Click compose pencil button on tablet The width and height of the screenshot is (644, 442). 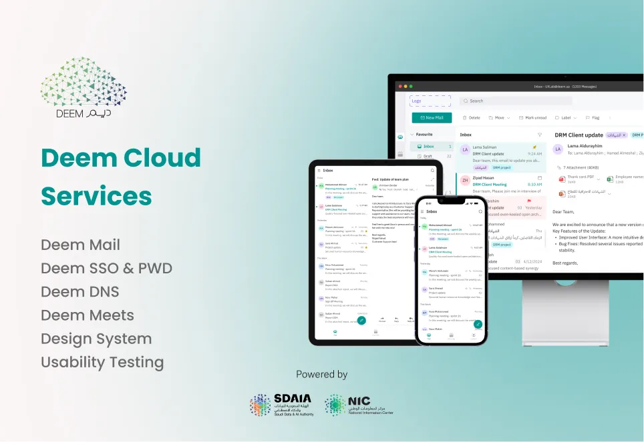tap(361, 320)
